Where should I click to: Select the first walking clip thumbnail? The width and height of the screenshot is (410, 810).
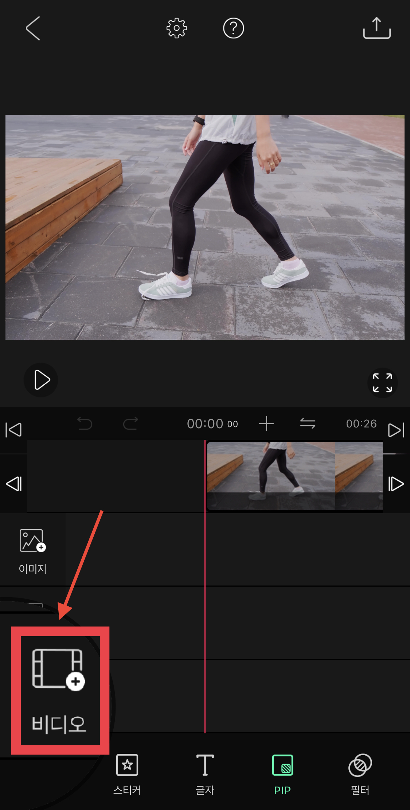coord(271,476)
